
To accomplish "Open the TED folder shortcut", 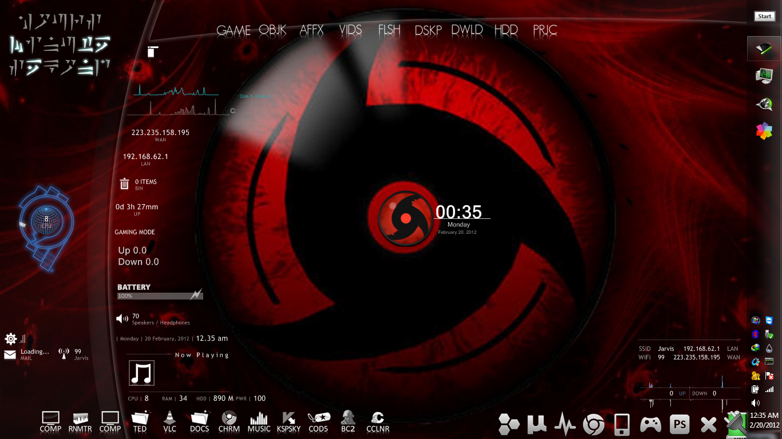I will point(140,422).
